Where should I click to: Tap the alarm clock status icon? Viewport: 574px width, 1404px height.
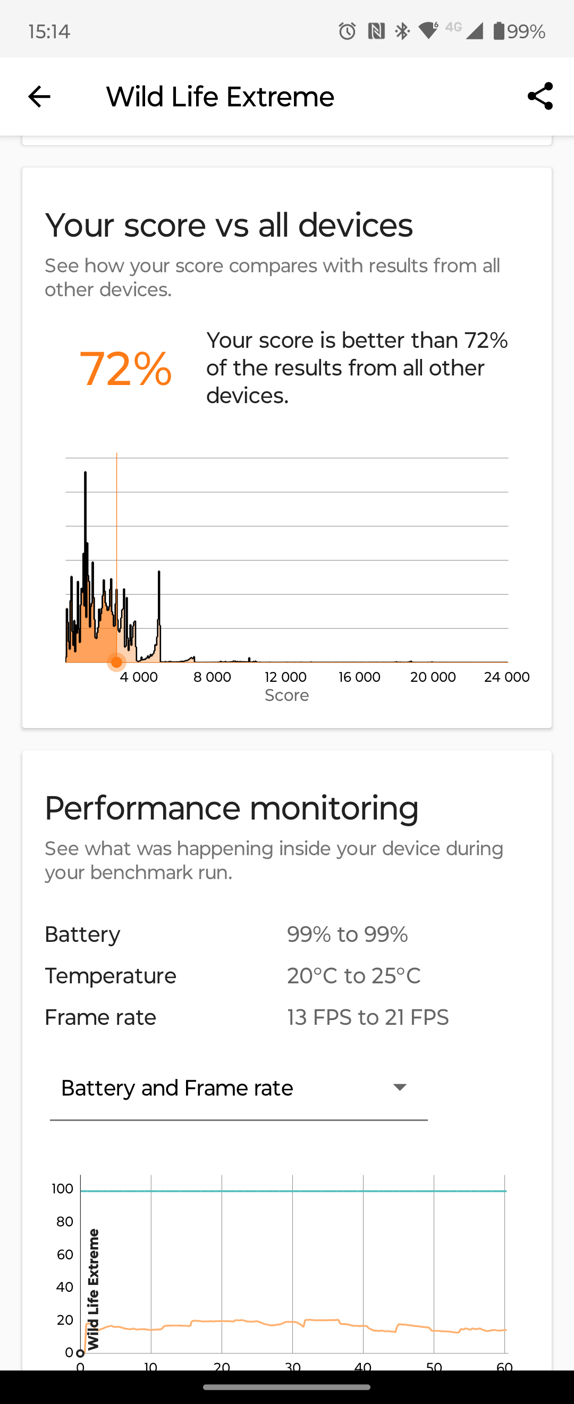pos(347,31)
